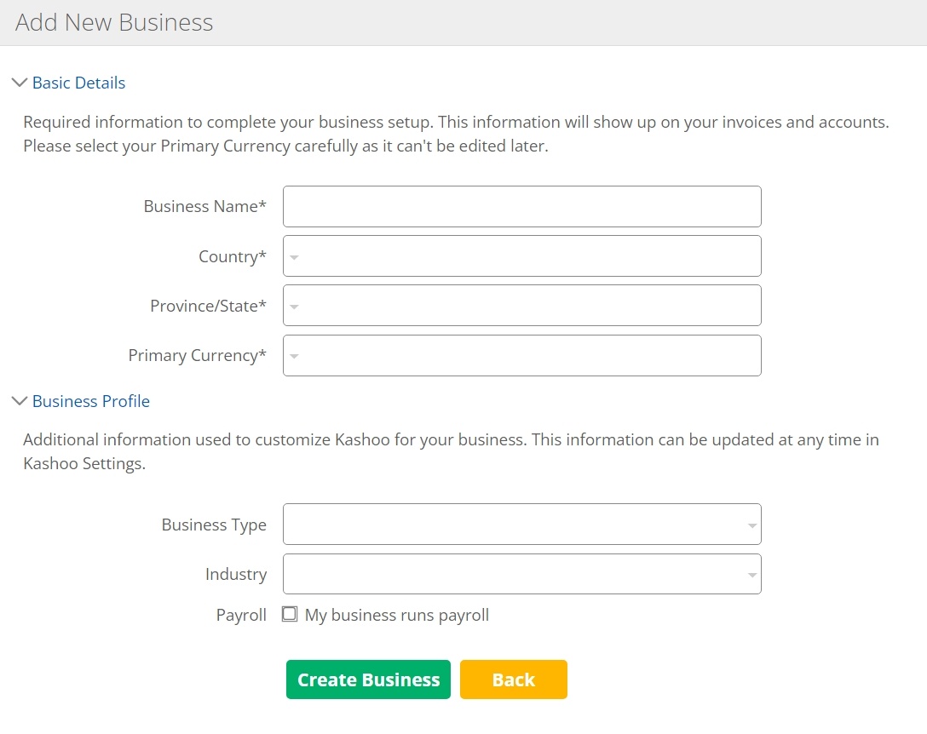The width and height of the screenshot is (927, 734).
Task: Click the Country field's small arrow icon
Action: (x=294, y=257)
